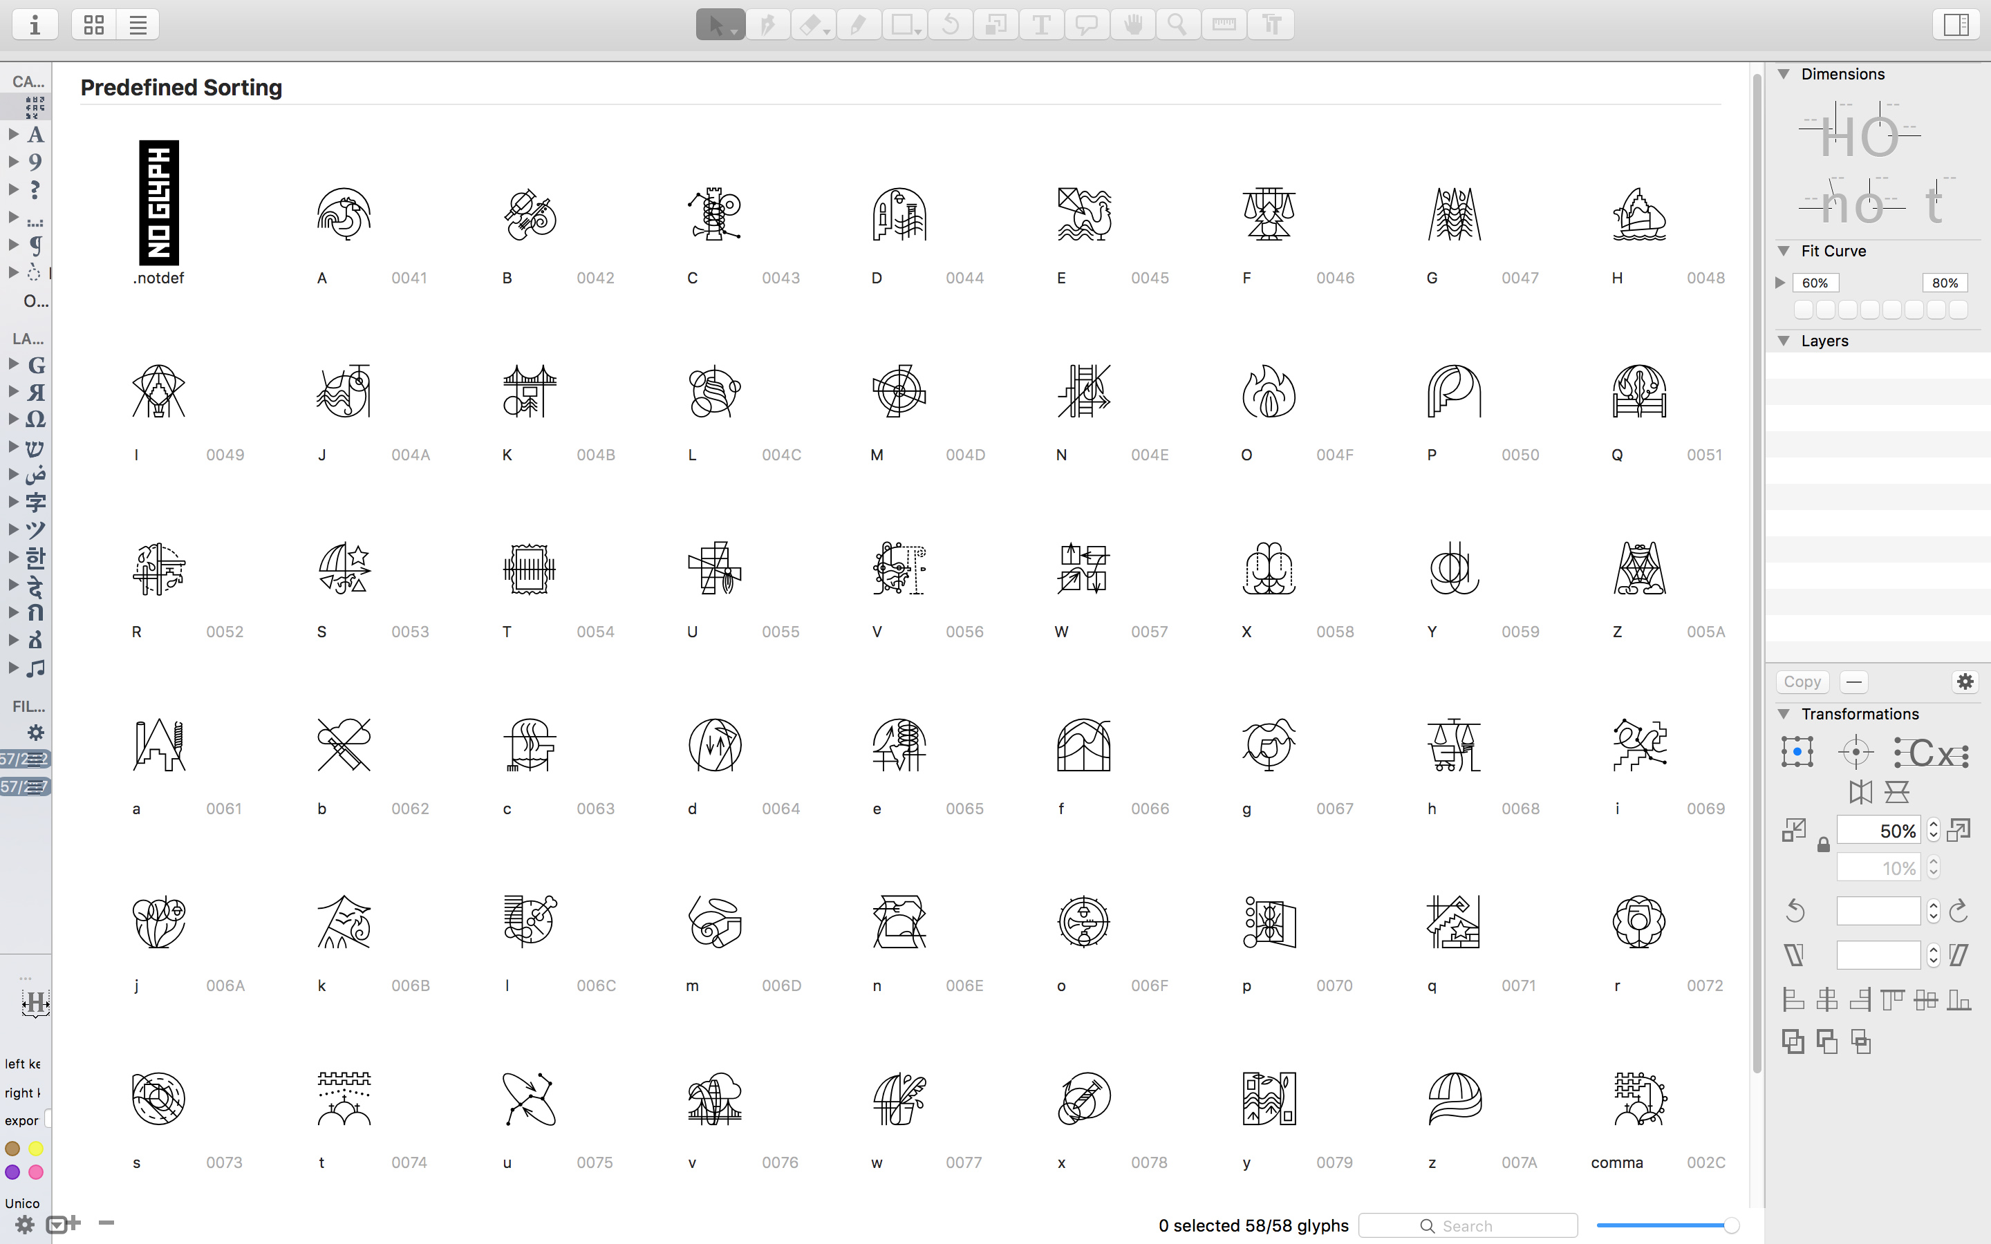
Task: Select the Hand tool
Action: [1133, 25]
